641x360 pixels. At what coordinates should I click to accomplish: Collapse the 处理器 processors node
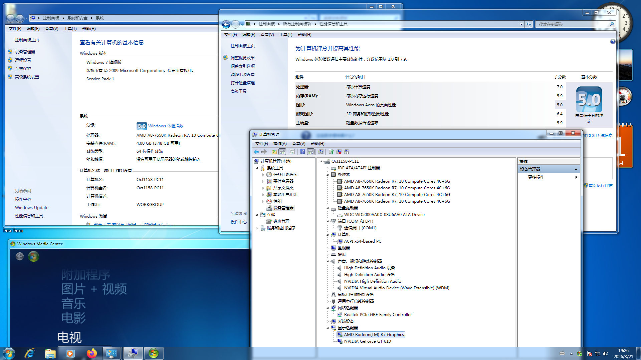click(x=328, y=175)
